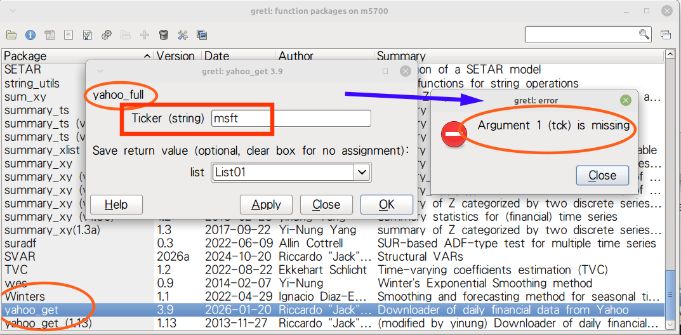
Task: Open Help for yahoo_get
Action: (116, 204)
